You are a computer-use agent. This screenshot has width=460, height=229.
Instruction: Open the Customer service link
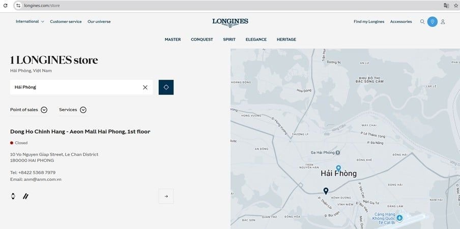tap(66, 22)
